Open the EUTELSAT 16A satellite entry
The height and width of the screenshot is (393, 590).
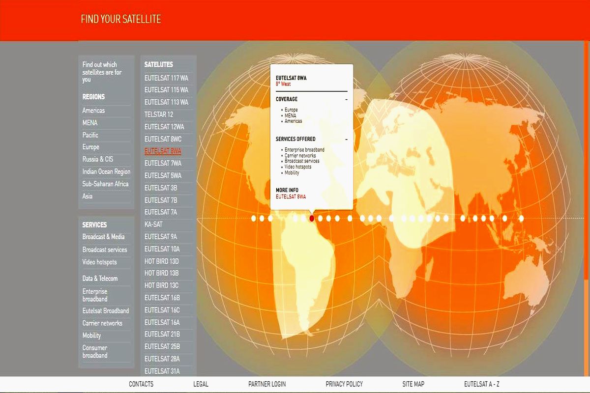tap(162, 322)
